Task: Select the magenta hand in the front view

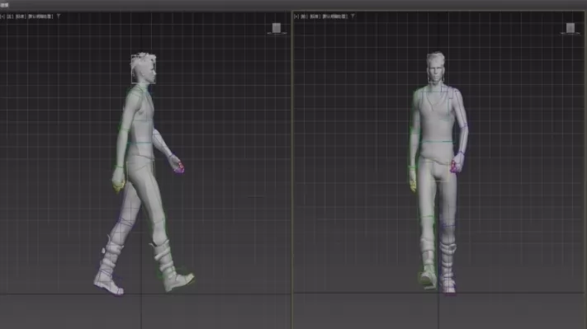Action: (457, 163)
